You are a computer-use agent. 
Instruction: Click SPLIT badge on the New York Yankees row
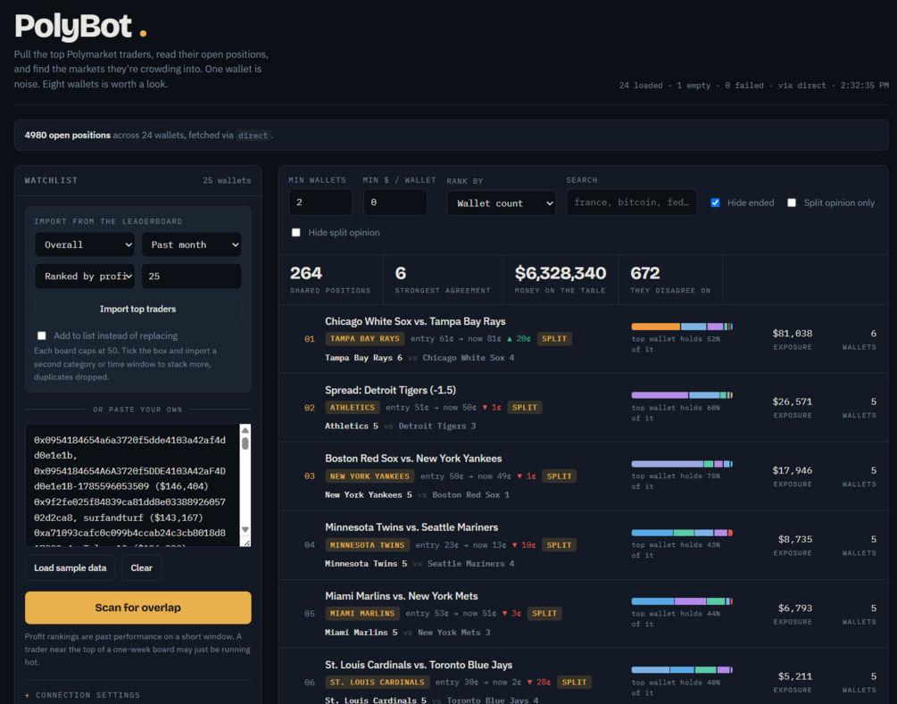pos(559,476)
